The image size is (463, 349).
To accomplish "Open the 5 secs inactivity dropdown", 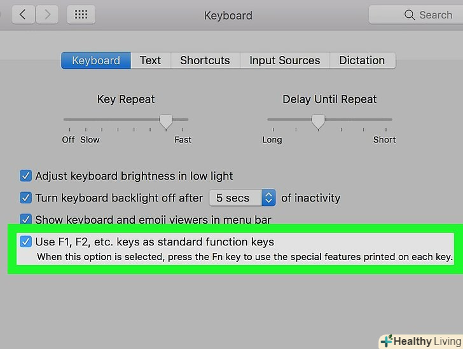I will [x=242, y=198].
